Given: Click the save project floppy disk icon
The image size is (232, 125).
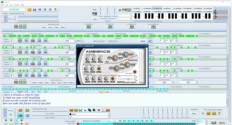Looking at the screenshot, I should pyautogui.click(x=34, y=10).
